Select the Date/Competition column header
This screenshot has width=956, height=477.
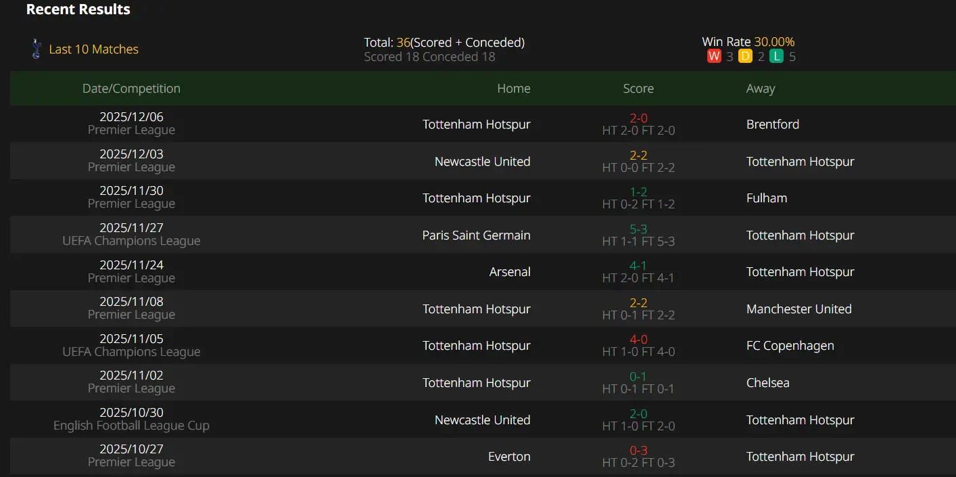click(x=131, y=89)
